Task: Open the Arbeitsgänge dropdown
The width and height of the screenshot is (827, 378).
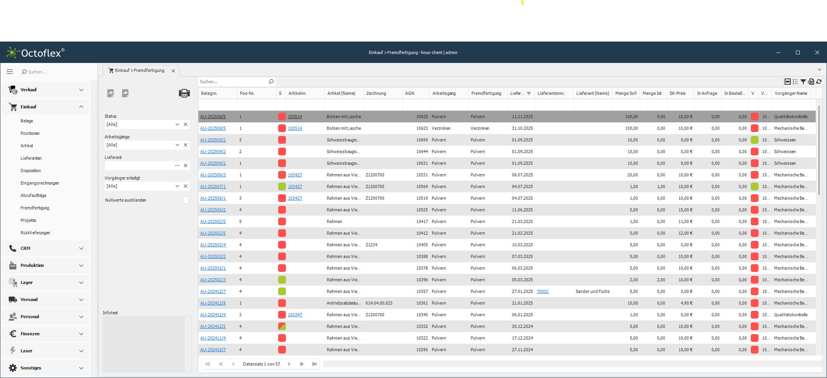Action: [x=177, y=145]
